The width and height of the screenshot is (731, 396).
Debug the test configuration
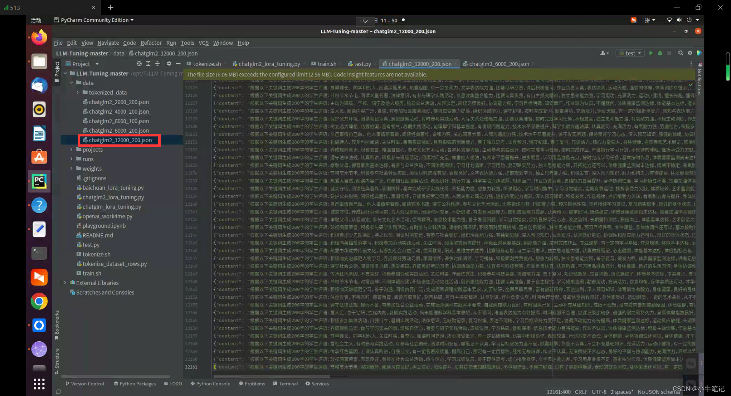click(x=660, y=53)
